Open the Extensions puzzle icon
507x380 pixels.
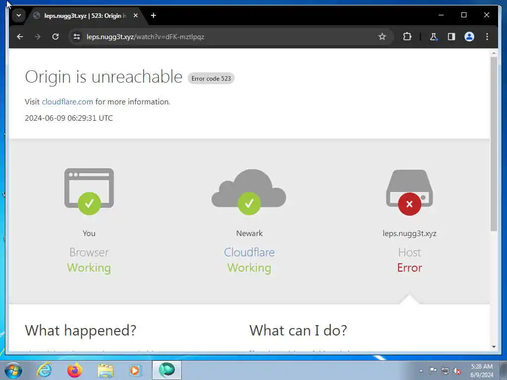click(x=407, y=37)
